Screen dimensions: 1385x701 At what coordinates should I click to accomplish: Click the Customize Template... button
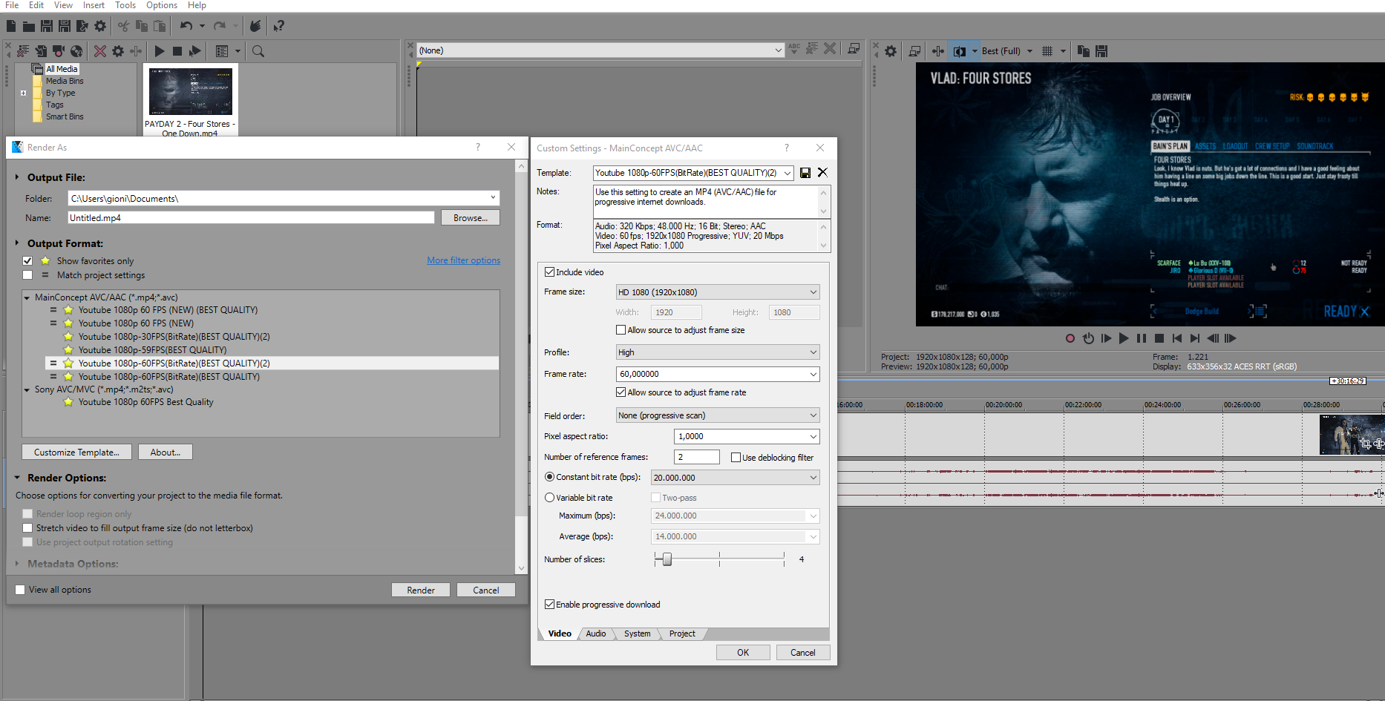[x=76, y=452]
